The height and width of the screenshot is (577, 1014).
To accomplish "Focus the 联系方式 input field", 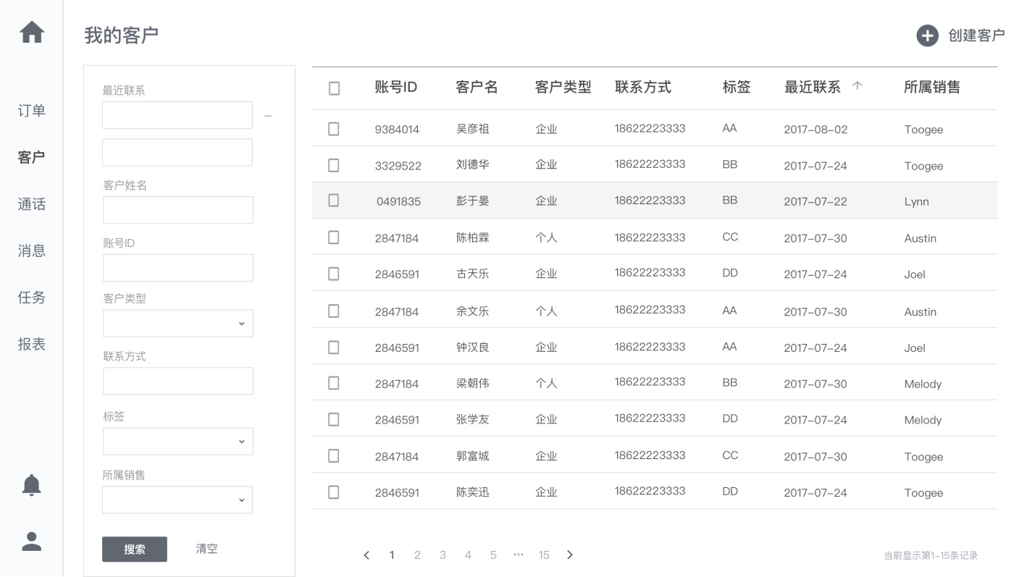I will 178,382.
